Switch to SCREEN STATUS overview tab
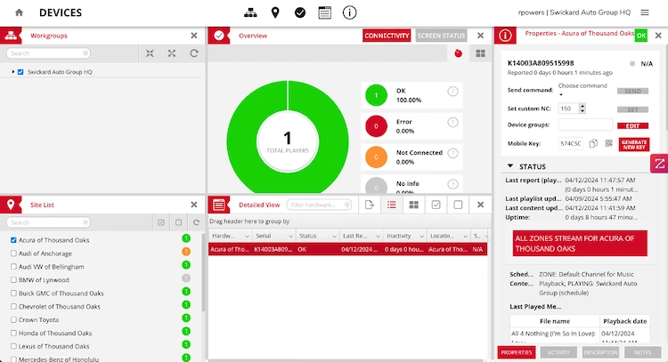 (441, 36)
